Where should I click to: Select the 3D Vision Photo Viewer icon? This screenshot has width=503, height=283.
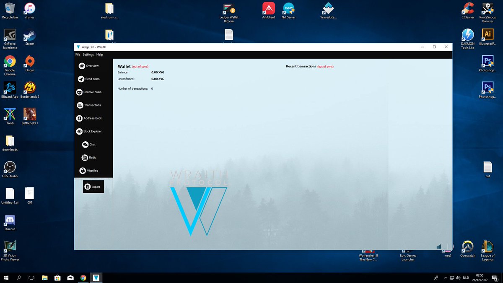pos(10,251)
